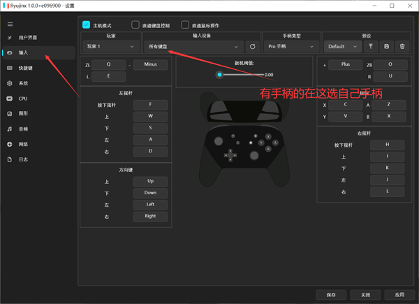
Task: Click the 应用 button
Action: [x=399, y=295]
